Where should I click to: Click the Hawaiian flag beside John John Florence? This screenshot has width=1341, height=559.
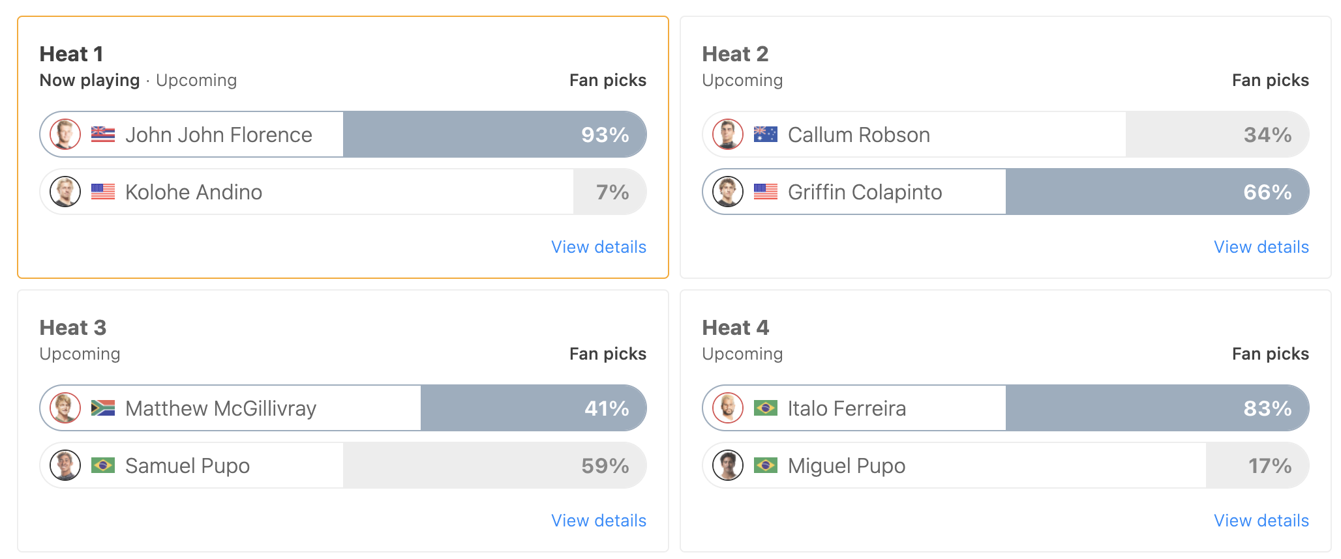(x=103, y=134)
